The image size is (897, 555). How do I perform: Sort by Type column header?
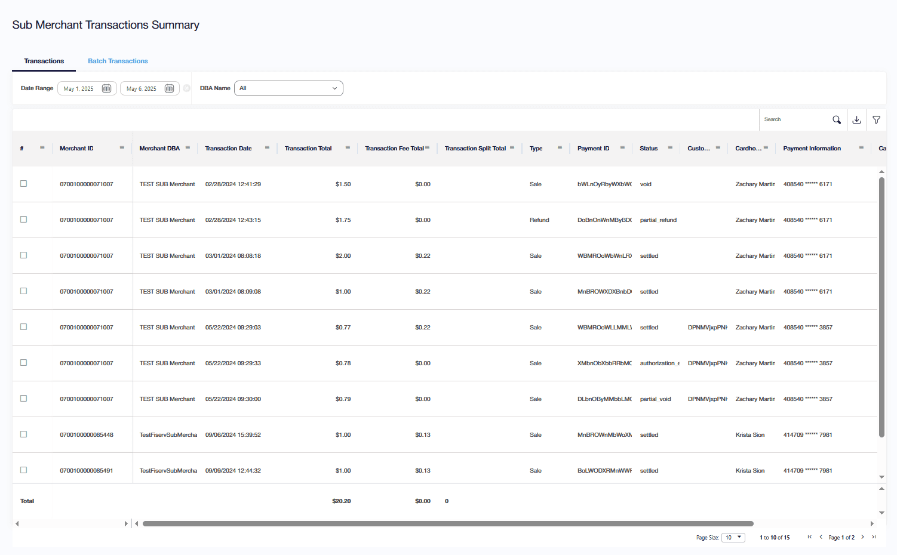point(536,148)
